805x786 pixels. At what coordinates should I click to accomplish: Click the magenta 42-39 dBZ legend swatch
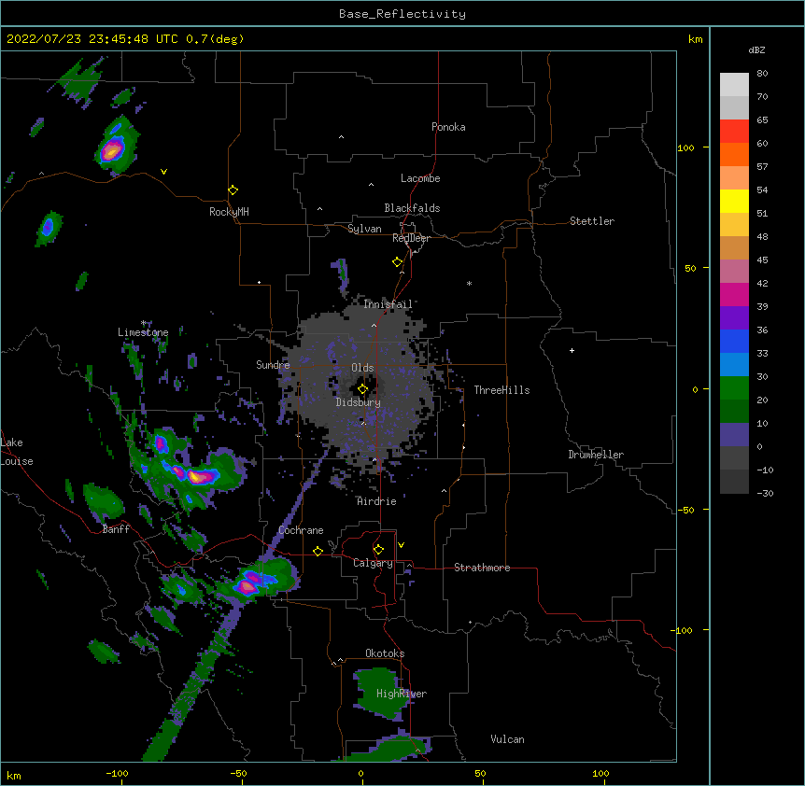click(734, 294)
